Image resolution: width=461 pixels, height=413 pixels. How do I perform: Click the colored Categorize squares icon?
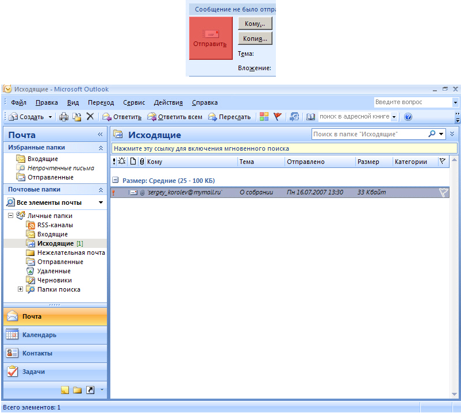point(264,117)
